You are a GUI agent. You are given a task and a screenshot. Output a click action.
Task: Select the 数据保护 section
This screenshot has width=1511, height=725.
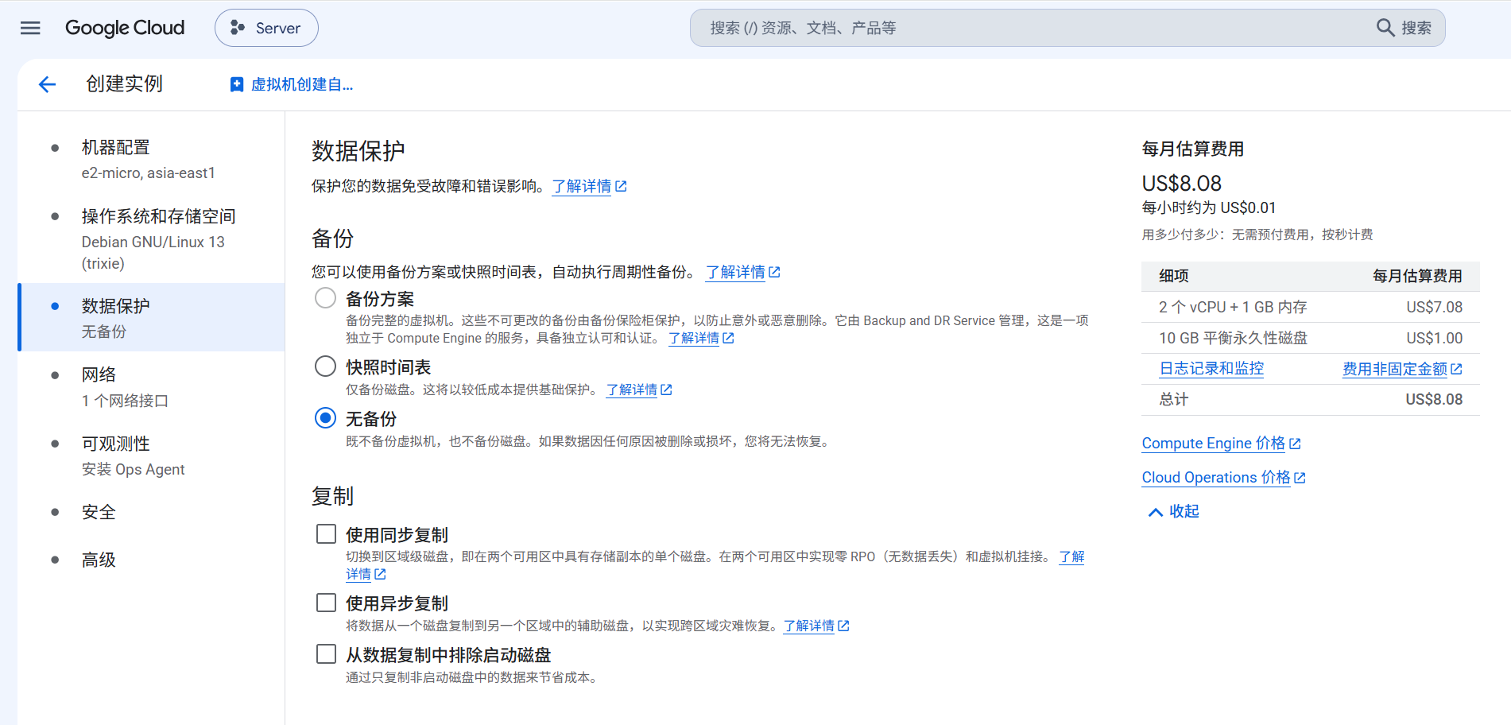[151, 317]
